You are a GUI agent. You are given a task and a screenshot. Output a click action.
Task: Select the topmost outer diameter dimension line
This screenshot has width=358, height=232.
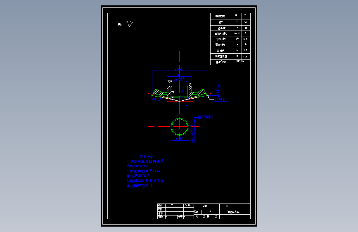pyautogui.click(x=180, y=71)
